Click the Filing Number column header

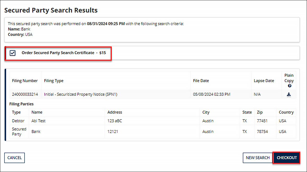25,81
